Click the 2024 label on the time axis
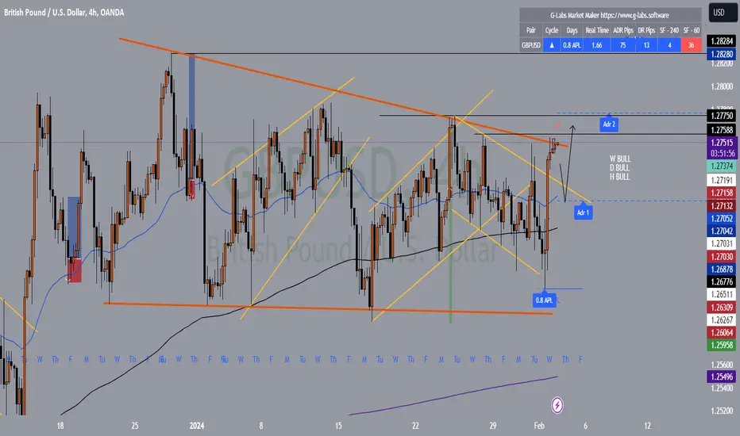This screenshot has width=740, height=436. pos(197,426)
